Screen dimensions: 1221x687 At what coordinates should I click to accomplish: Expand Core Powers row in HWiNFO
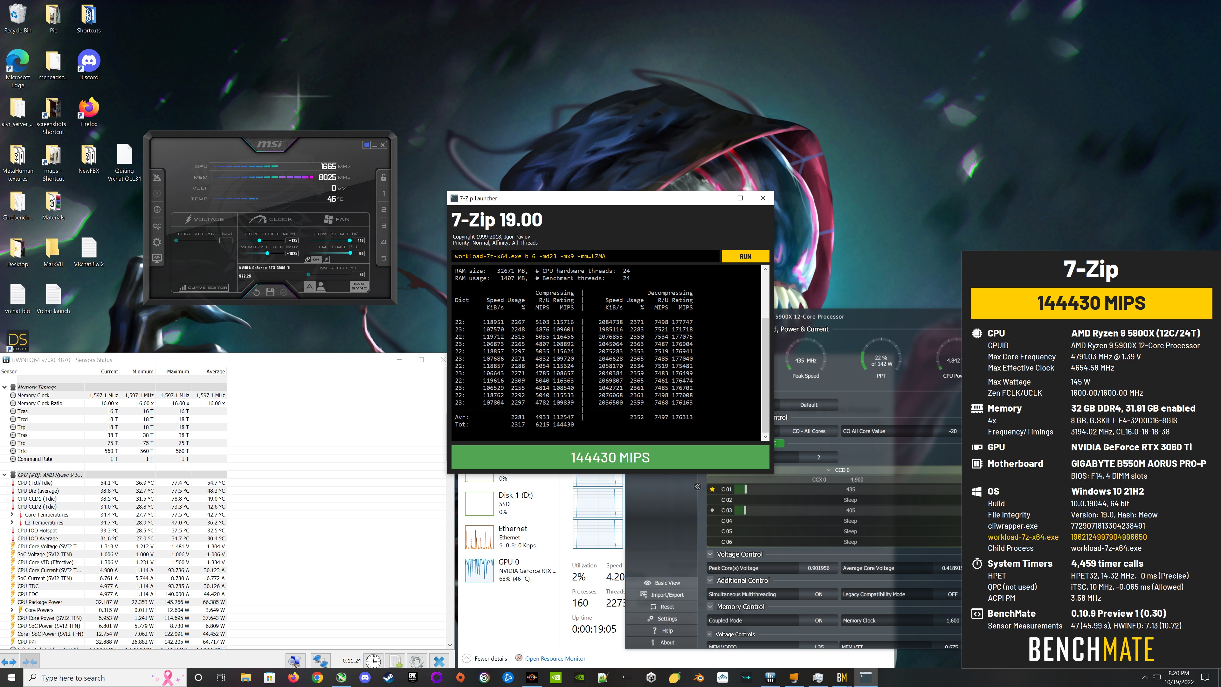point(12,610)
